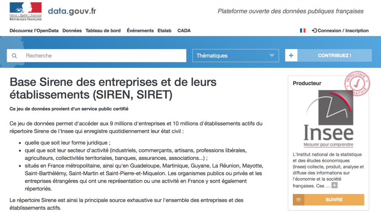Click the eye icon on Suivre button
Viewport: 381px width, 212px height.
click(298, 200)
